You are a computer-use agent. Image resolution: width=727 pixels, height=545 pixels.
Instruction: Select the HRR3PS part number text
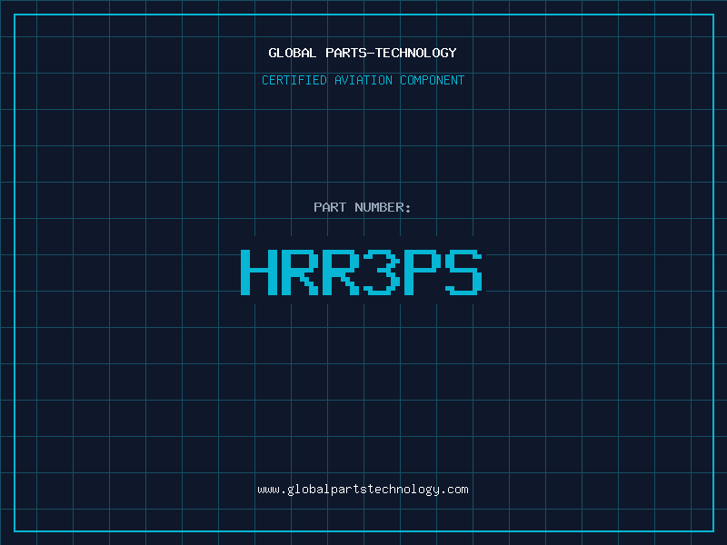point(363,272)
